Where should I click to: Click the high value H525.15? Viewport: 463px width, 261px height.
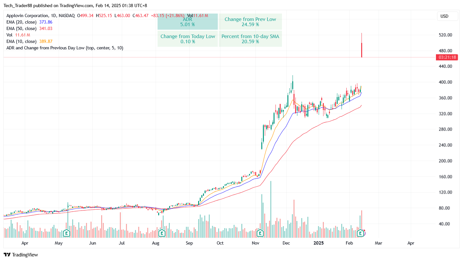[x=104, y=15]
